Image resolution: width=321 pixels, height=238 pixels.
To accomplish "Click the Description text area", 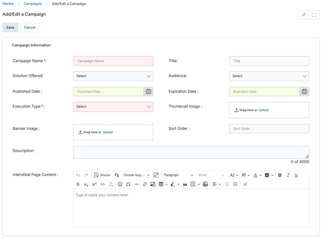I will [x=191, y=152].
